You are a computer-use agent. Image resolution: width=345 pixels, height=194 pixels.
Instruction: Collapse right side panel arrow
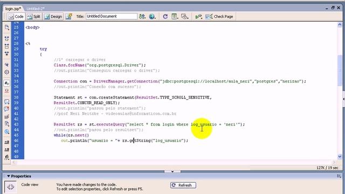pos(343,99)
